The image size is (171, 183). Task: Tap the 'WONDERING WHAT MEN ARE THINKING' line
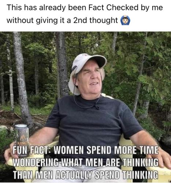click(86, 163)
